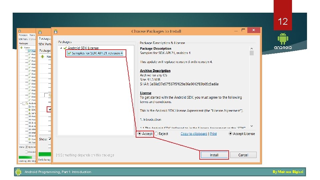The image size is (320, 180).
Task: Click the Copy to clipboard link
Action: tap(194, 134)
